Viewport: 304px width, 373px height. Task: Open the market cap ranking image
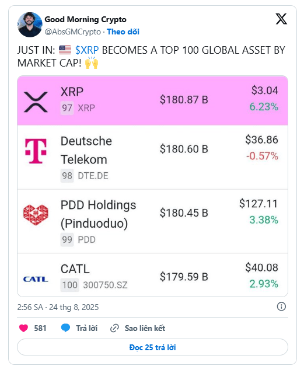coord(152,186)
